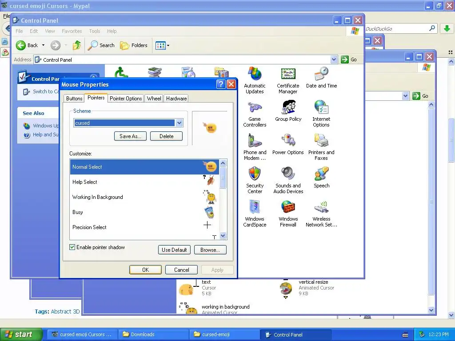Click the cursor list scrollbar thumb
455x341 pixels.
[223, 178]
